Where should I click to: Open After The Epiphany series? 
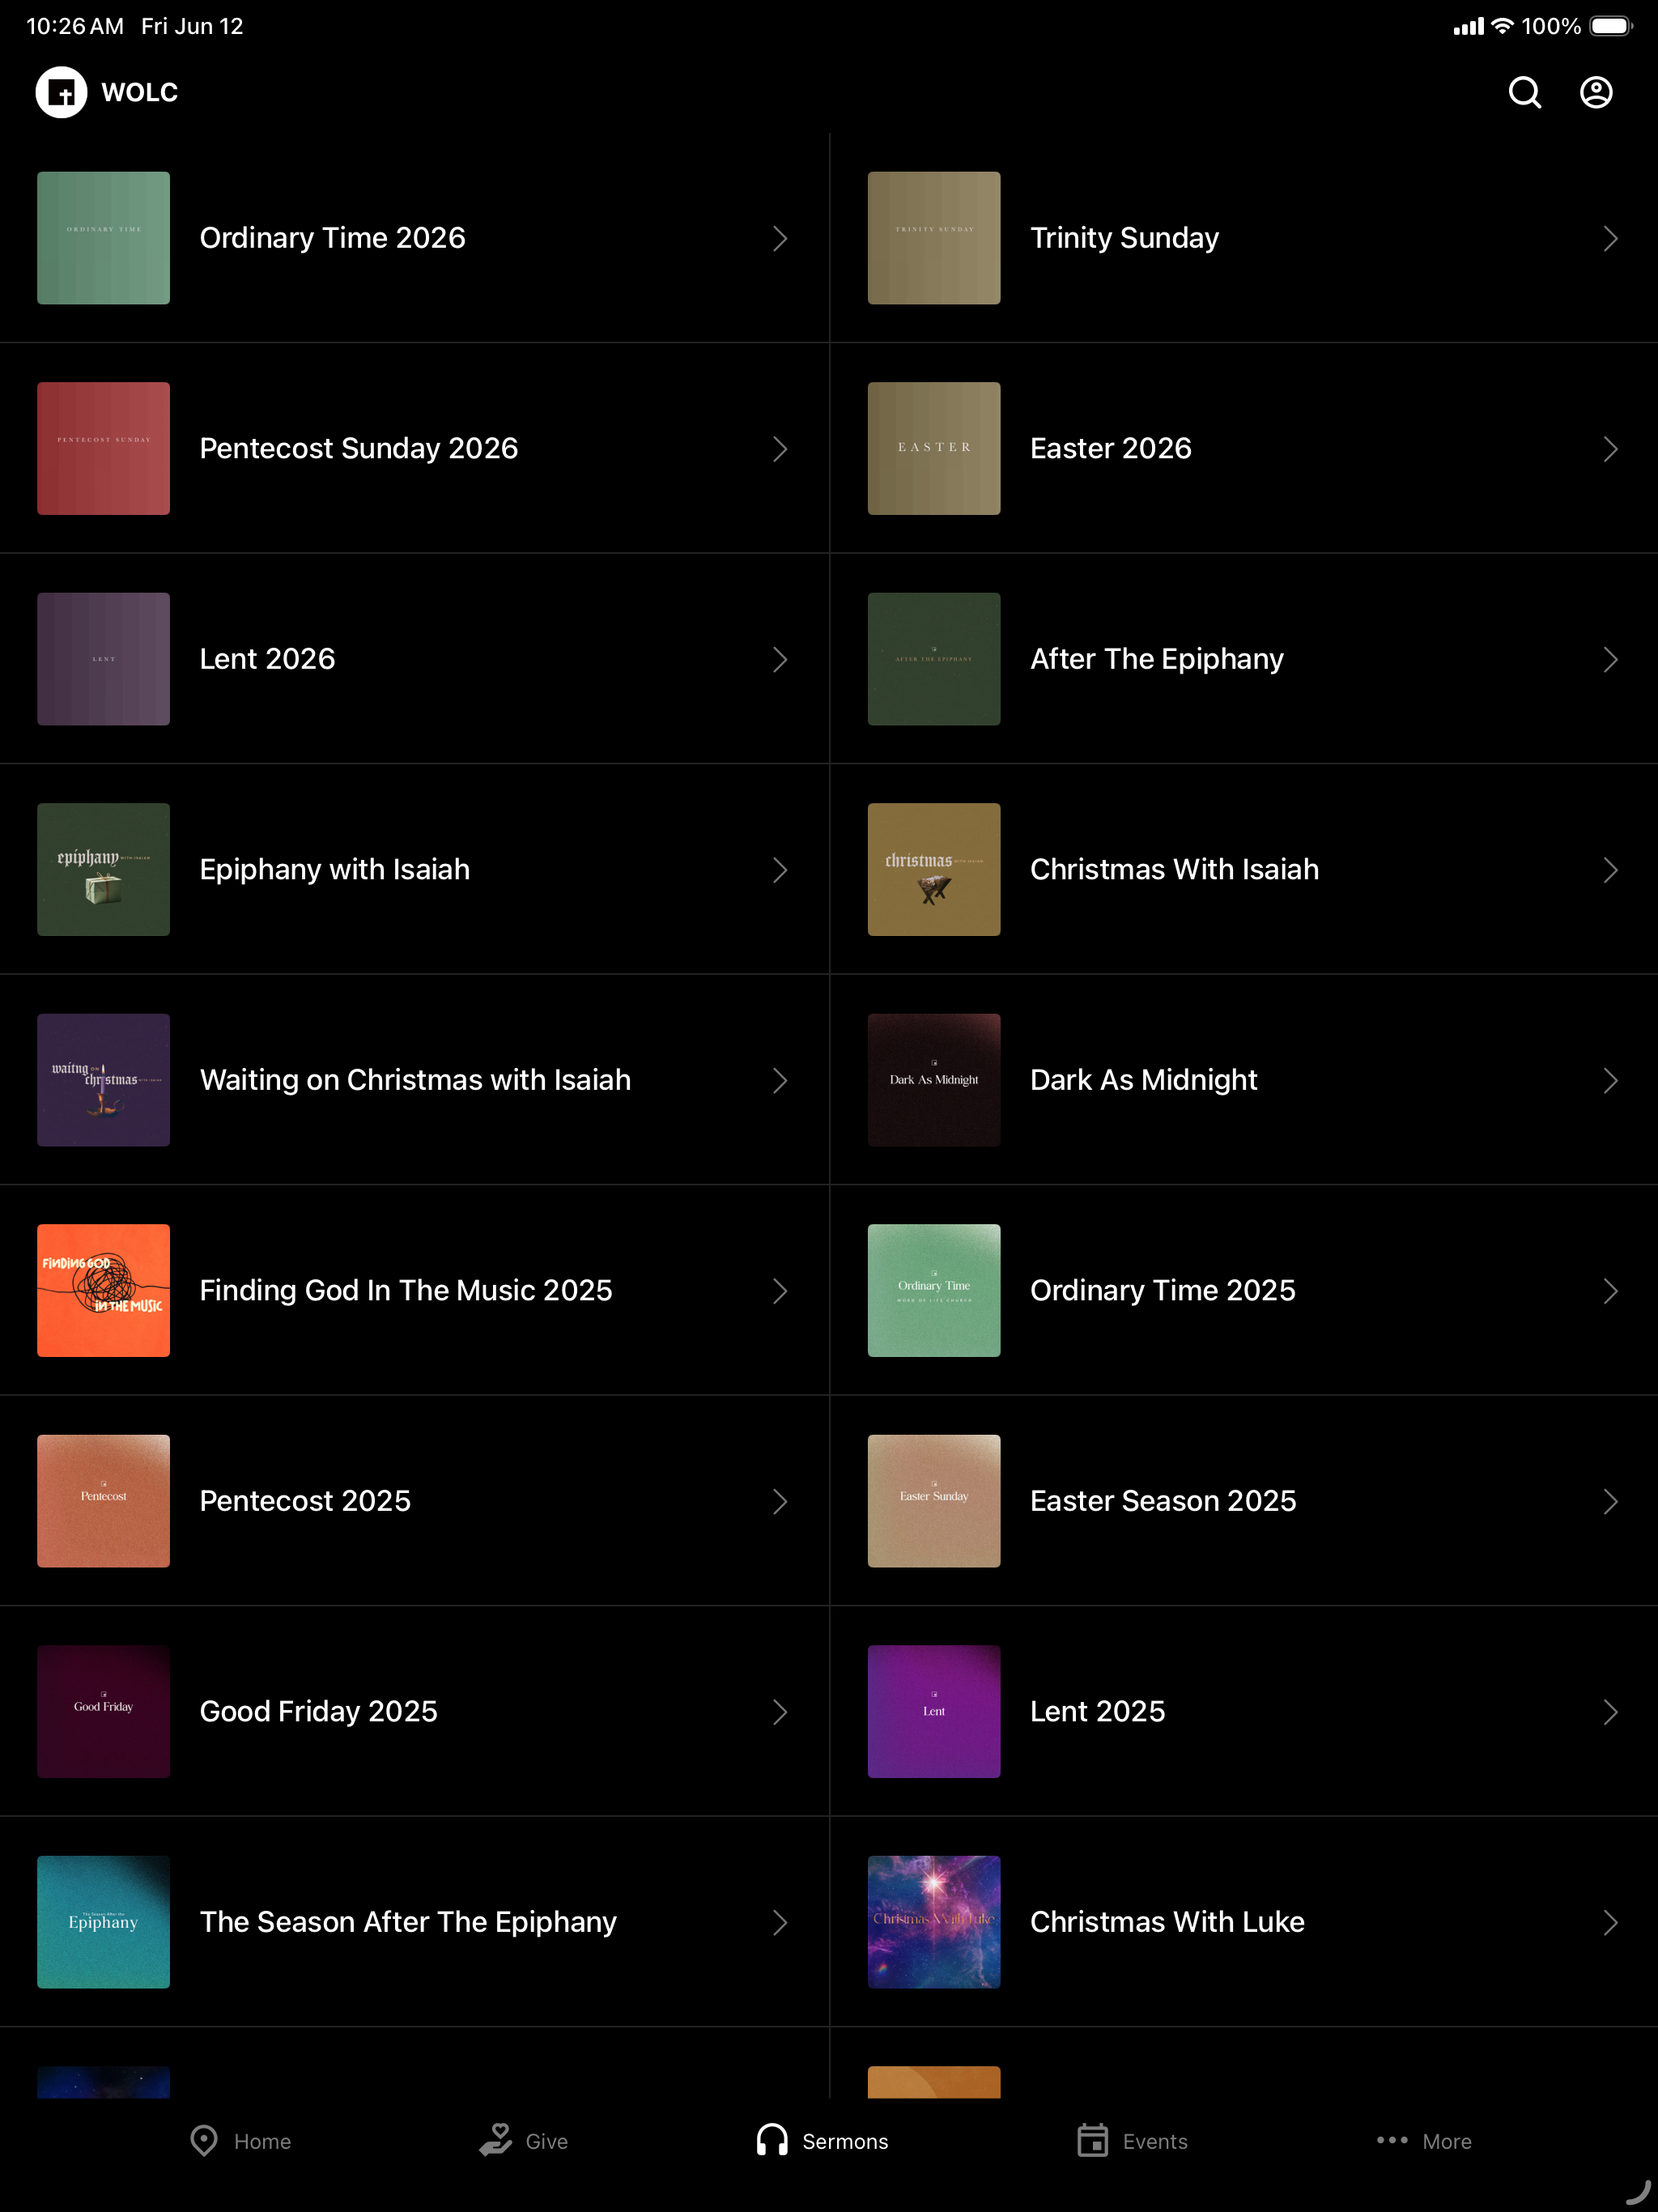click(x=1244, y=659)
